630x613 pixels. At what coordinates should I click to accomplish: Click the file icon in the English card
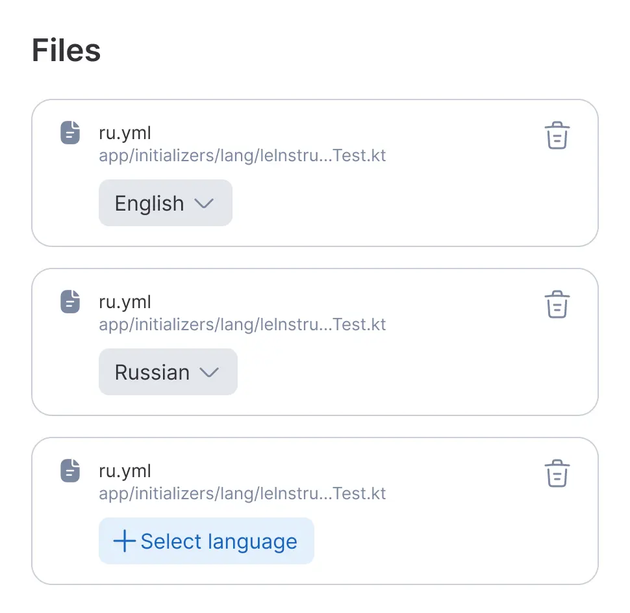[x=70, y=133]
